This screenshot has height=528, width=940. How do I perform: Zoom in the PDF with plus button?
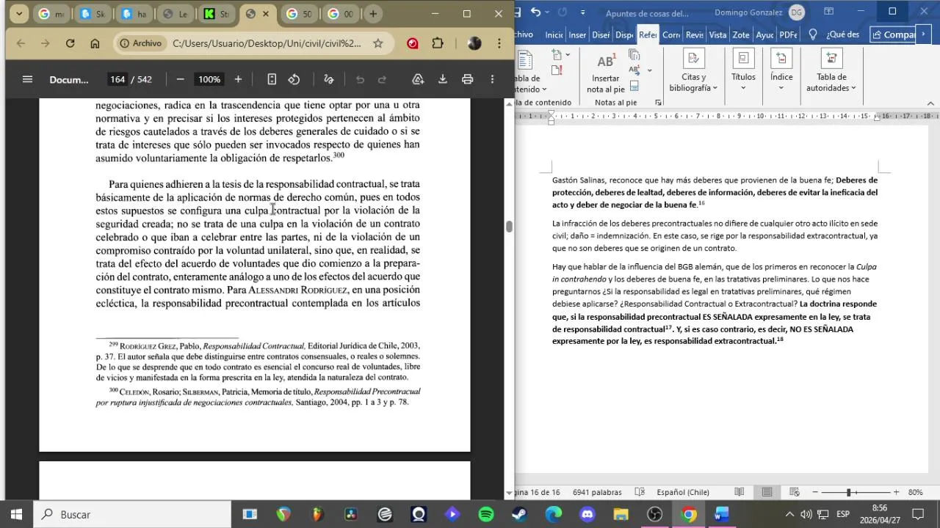point(238,79)
